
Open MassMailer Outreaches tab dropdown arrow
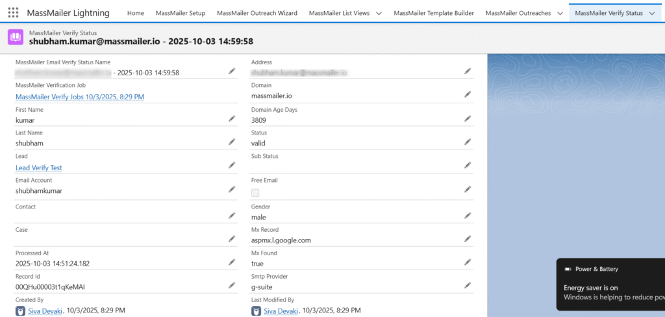560,13
